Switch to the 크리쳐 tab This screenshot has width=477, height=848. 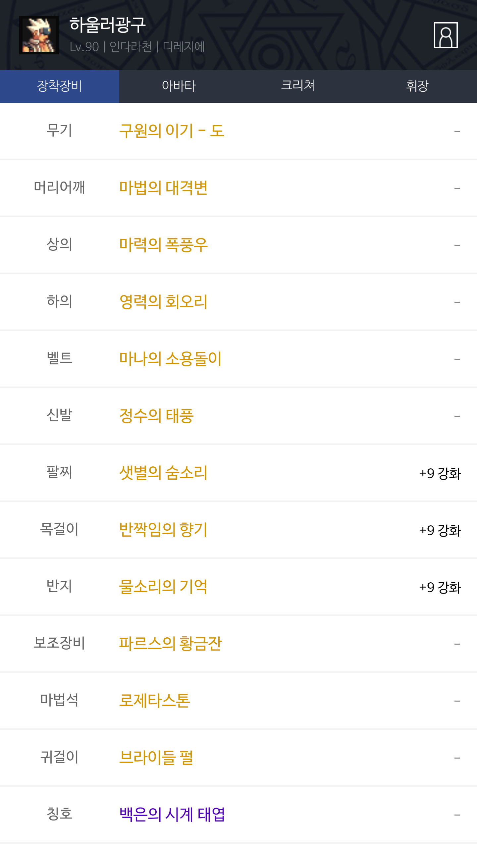[x=298, y=86]
